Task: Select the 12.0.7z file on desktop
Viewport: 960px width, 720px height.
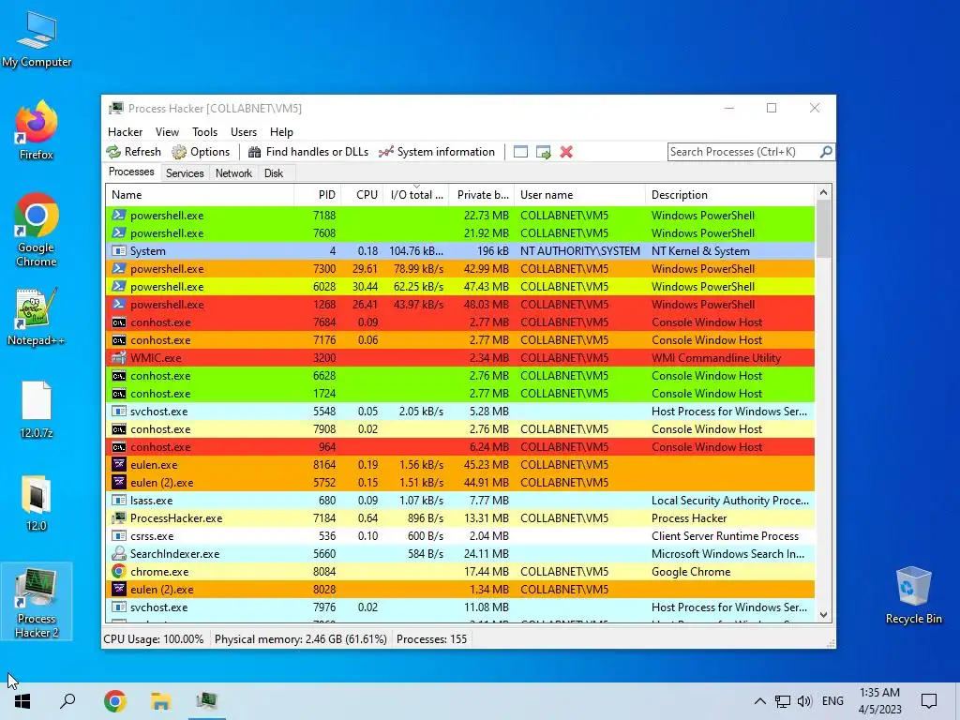Action: click(37, 411)
